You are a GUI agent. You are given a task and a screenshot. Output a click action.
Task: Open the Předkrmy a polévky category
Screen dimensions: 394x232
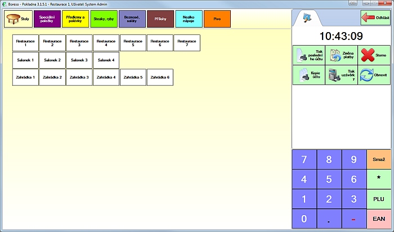click(x=75, y=19)
